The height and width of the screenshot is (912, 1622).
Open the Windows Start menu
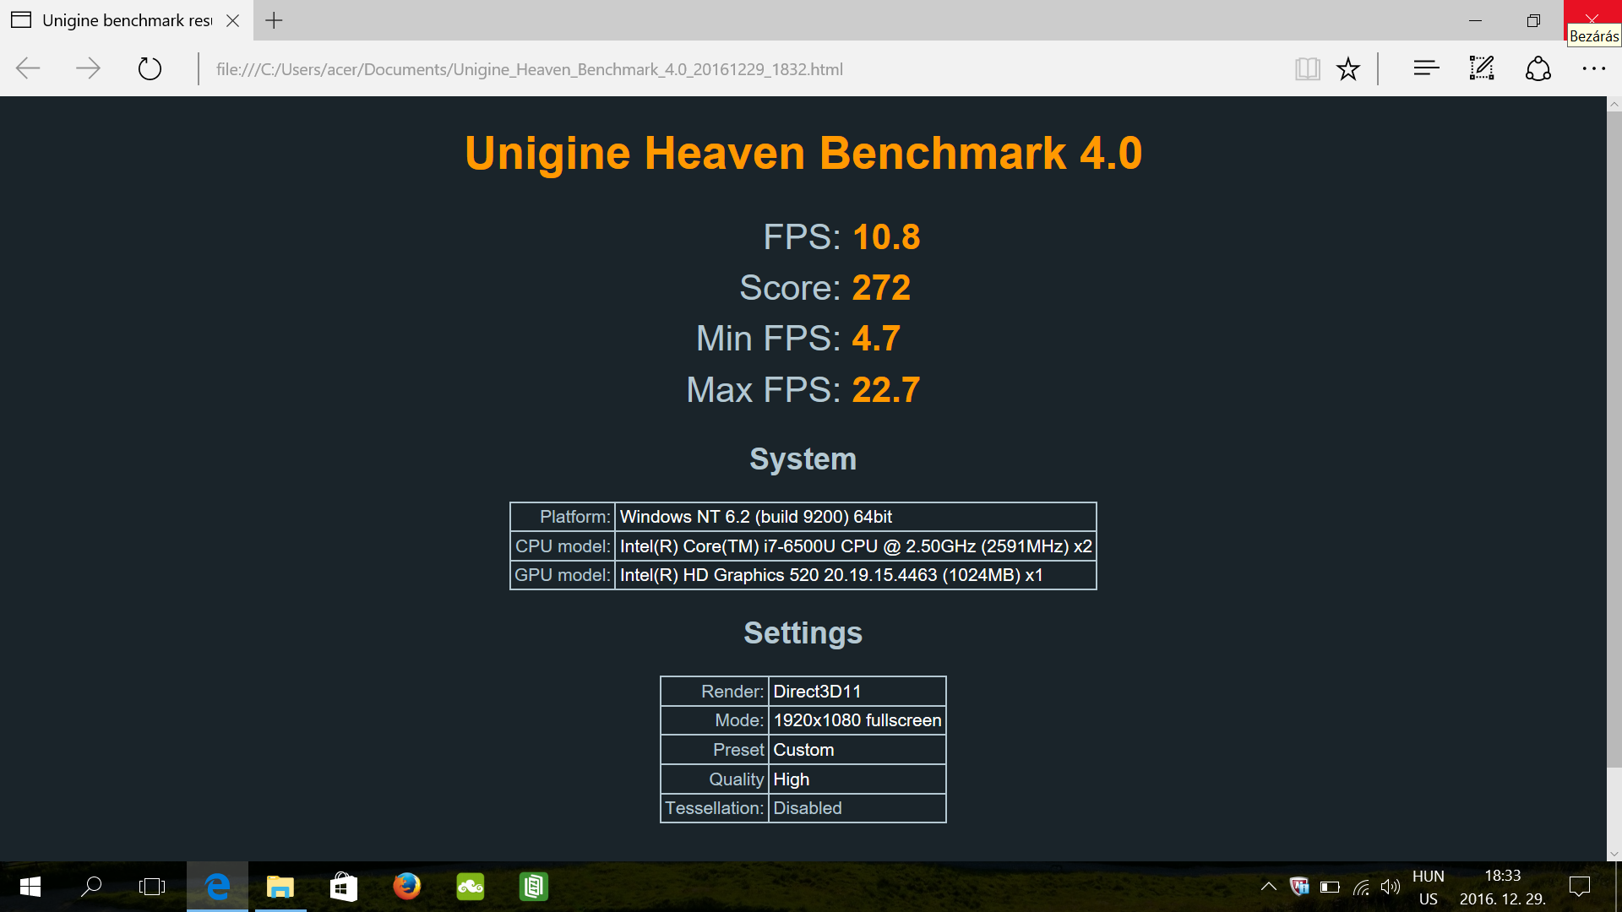[x=30, y=887]
